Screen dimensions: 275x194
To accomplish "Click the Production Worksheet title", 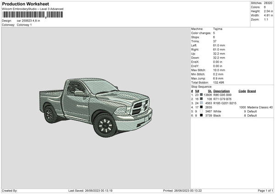I will [x=25, y=4].
